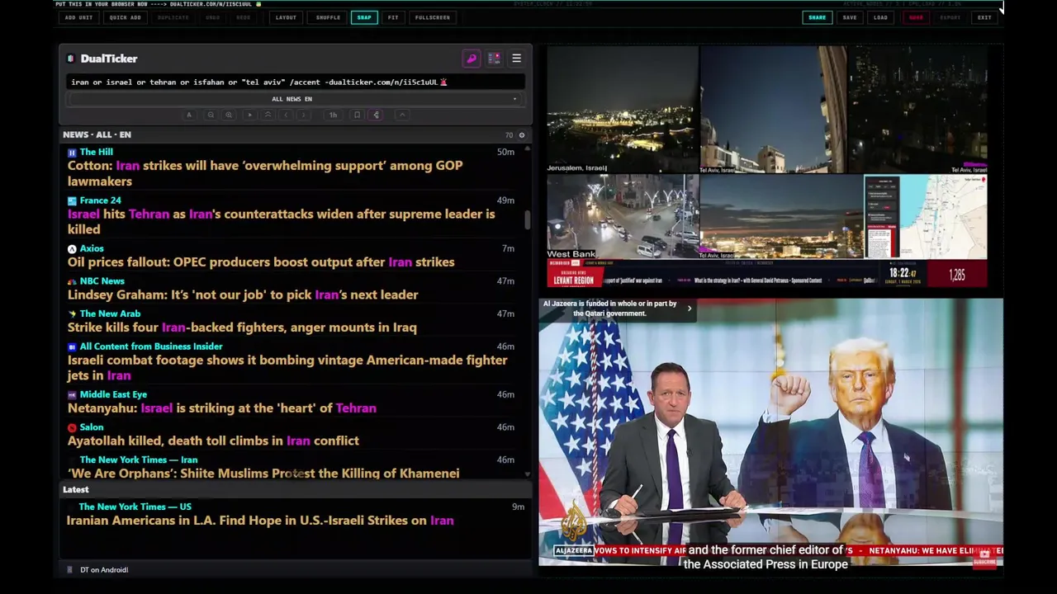Click the LAYOUT button
1057x594 pixels.
286,17
